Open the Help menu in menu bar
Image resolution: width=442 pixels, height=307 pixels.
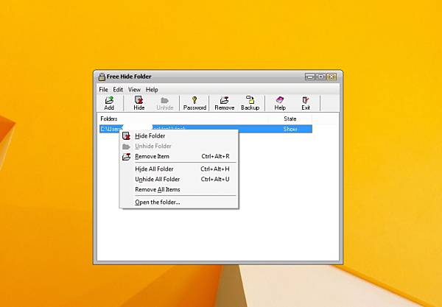[x=152, y=90]
